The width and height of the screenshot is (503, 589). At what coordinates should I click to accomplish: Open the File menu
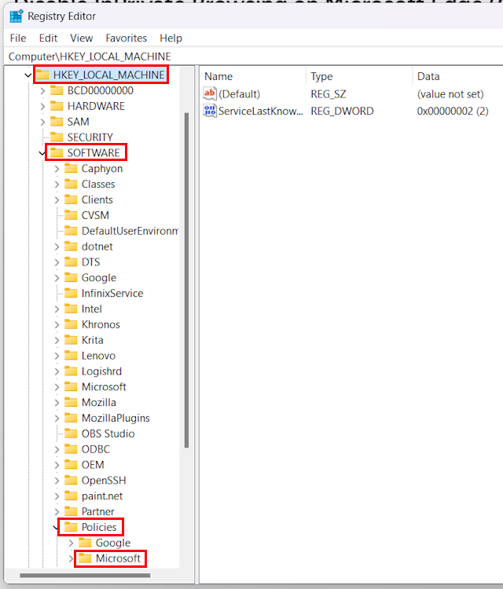(17, 38)
